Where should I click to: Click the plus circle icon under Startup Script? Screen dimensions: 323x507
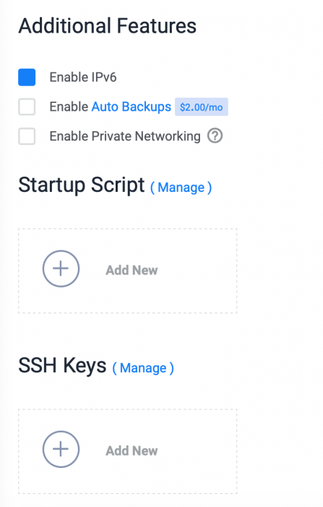(61, 269)
